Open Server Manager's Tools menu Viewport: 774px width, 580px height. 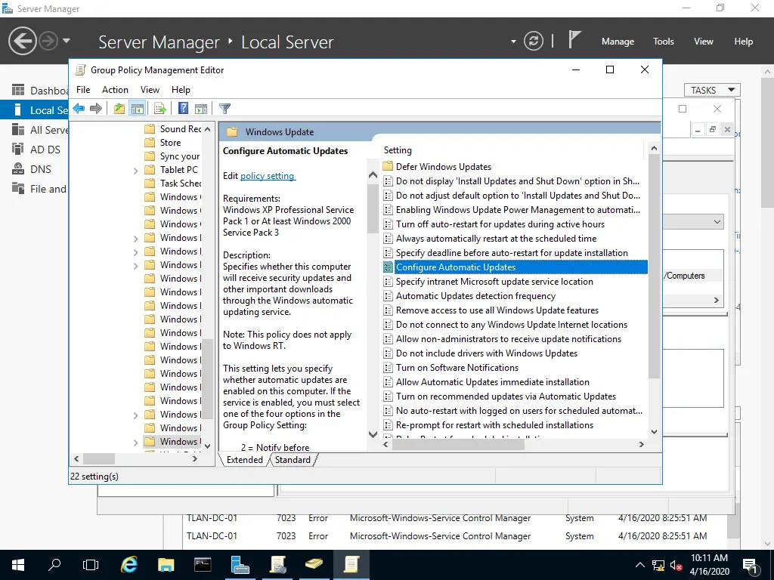[x=664, y=42]
